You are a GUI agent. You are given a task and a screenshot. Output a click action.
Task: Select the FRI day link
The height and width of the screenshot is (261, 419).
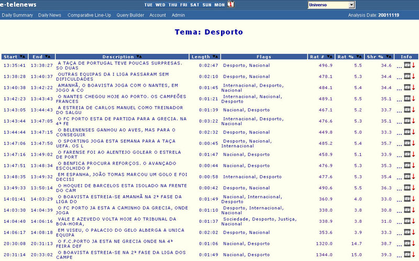(184, 5)
